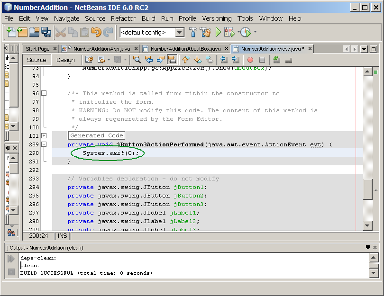Click the editor vertical scrollbar thumb
Screen dimensions: 384x296
tap(368, 189)
